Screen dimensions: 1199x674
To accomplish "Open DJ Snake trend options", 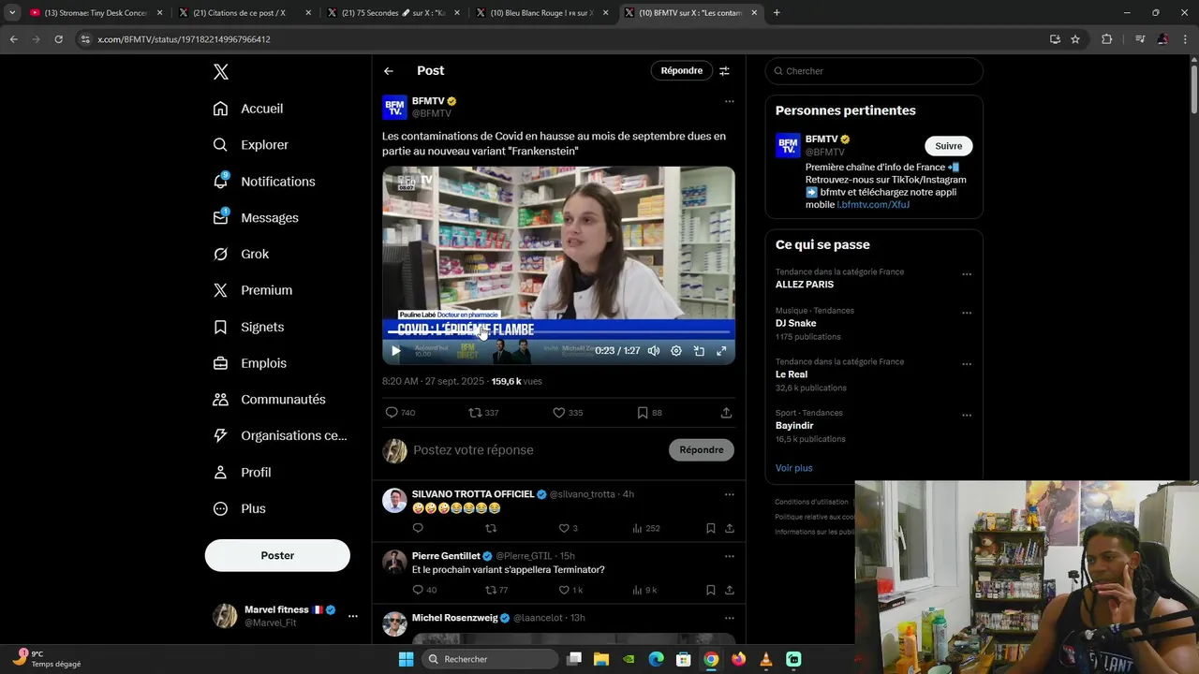I will [967, 314].
